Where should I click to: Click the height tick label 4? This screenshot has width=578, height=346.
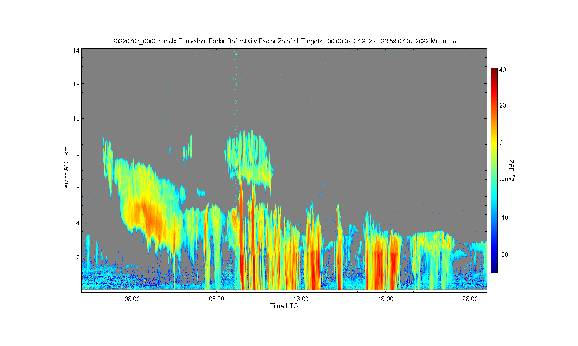(x=78, y=223)
